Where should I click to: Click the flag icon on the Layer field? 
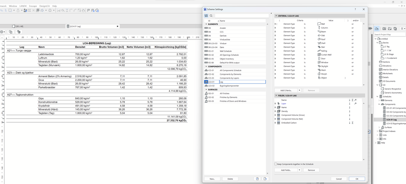tap(356, 104)
